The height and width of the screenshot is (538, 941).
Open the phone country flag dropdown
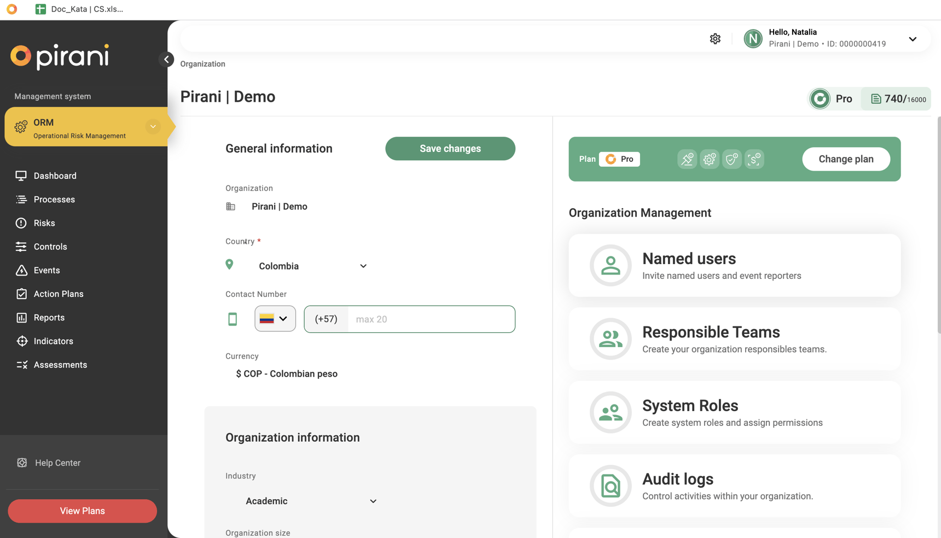point(275,319)
